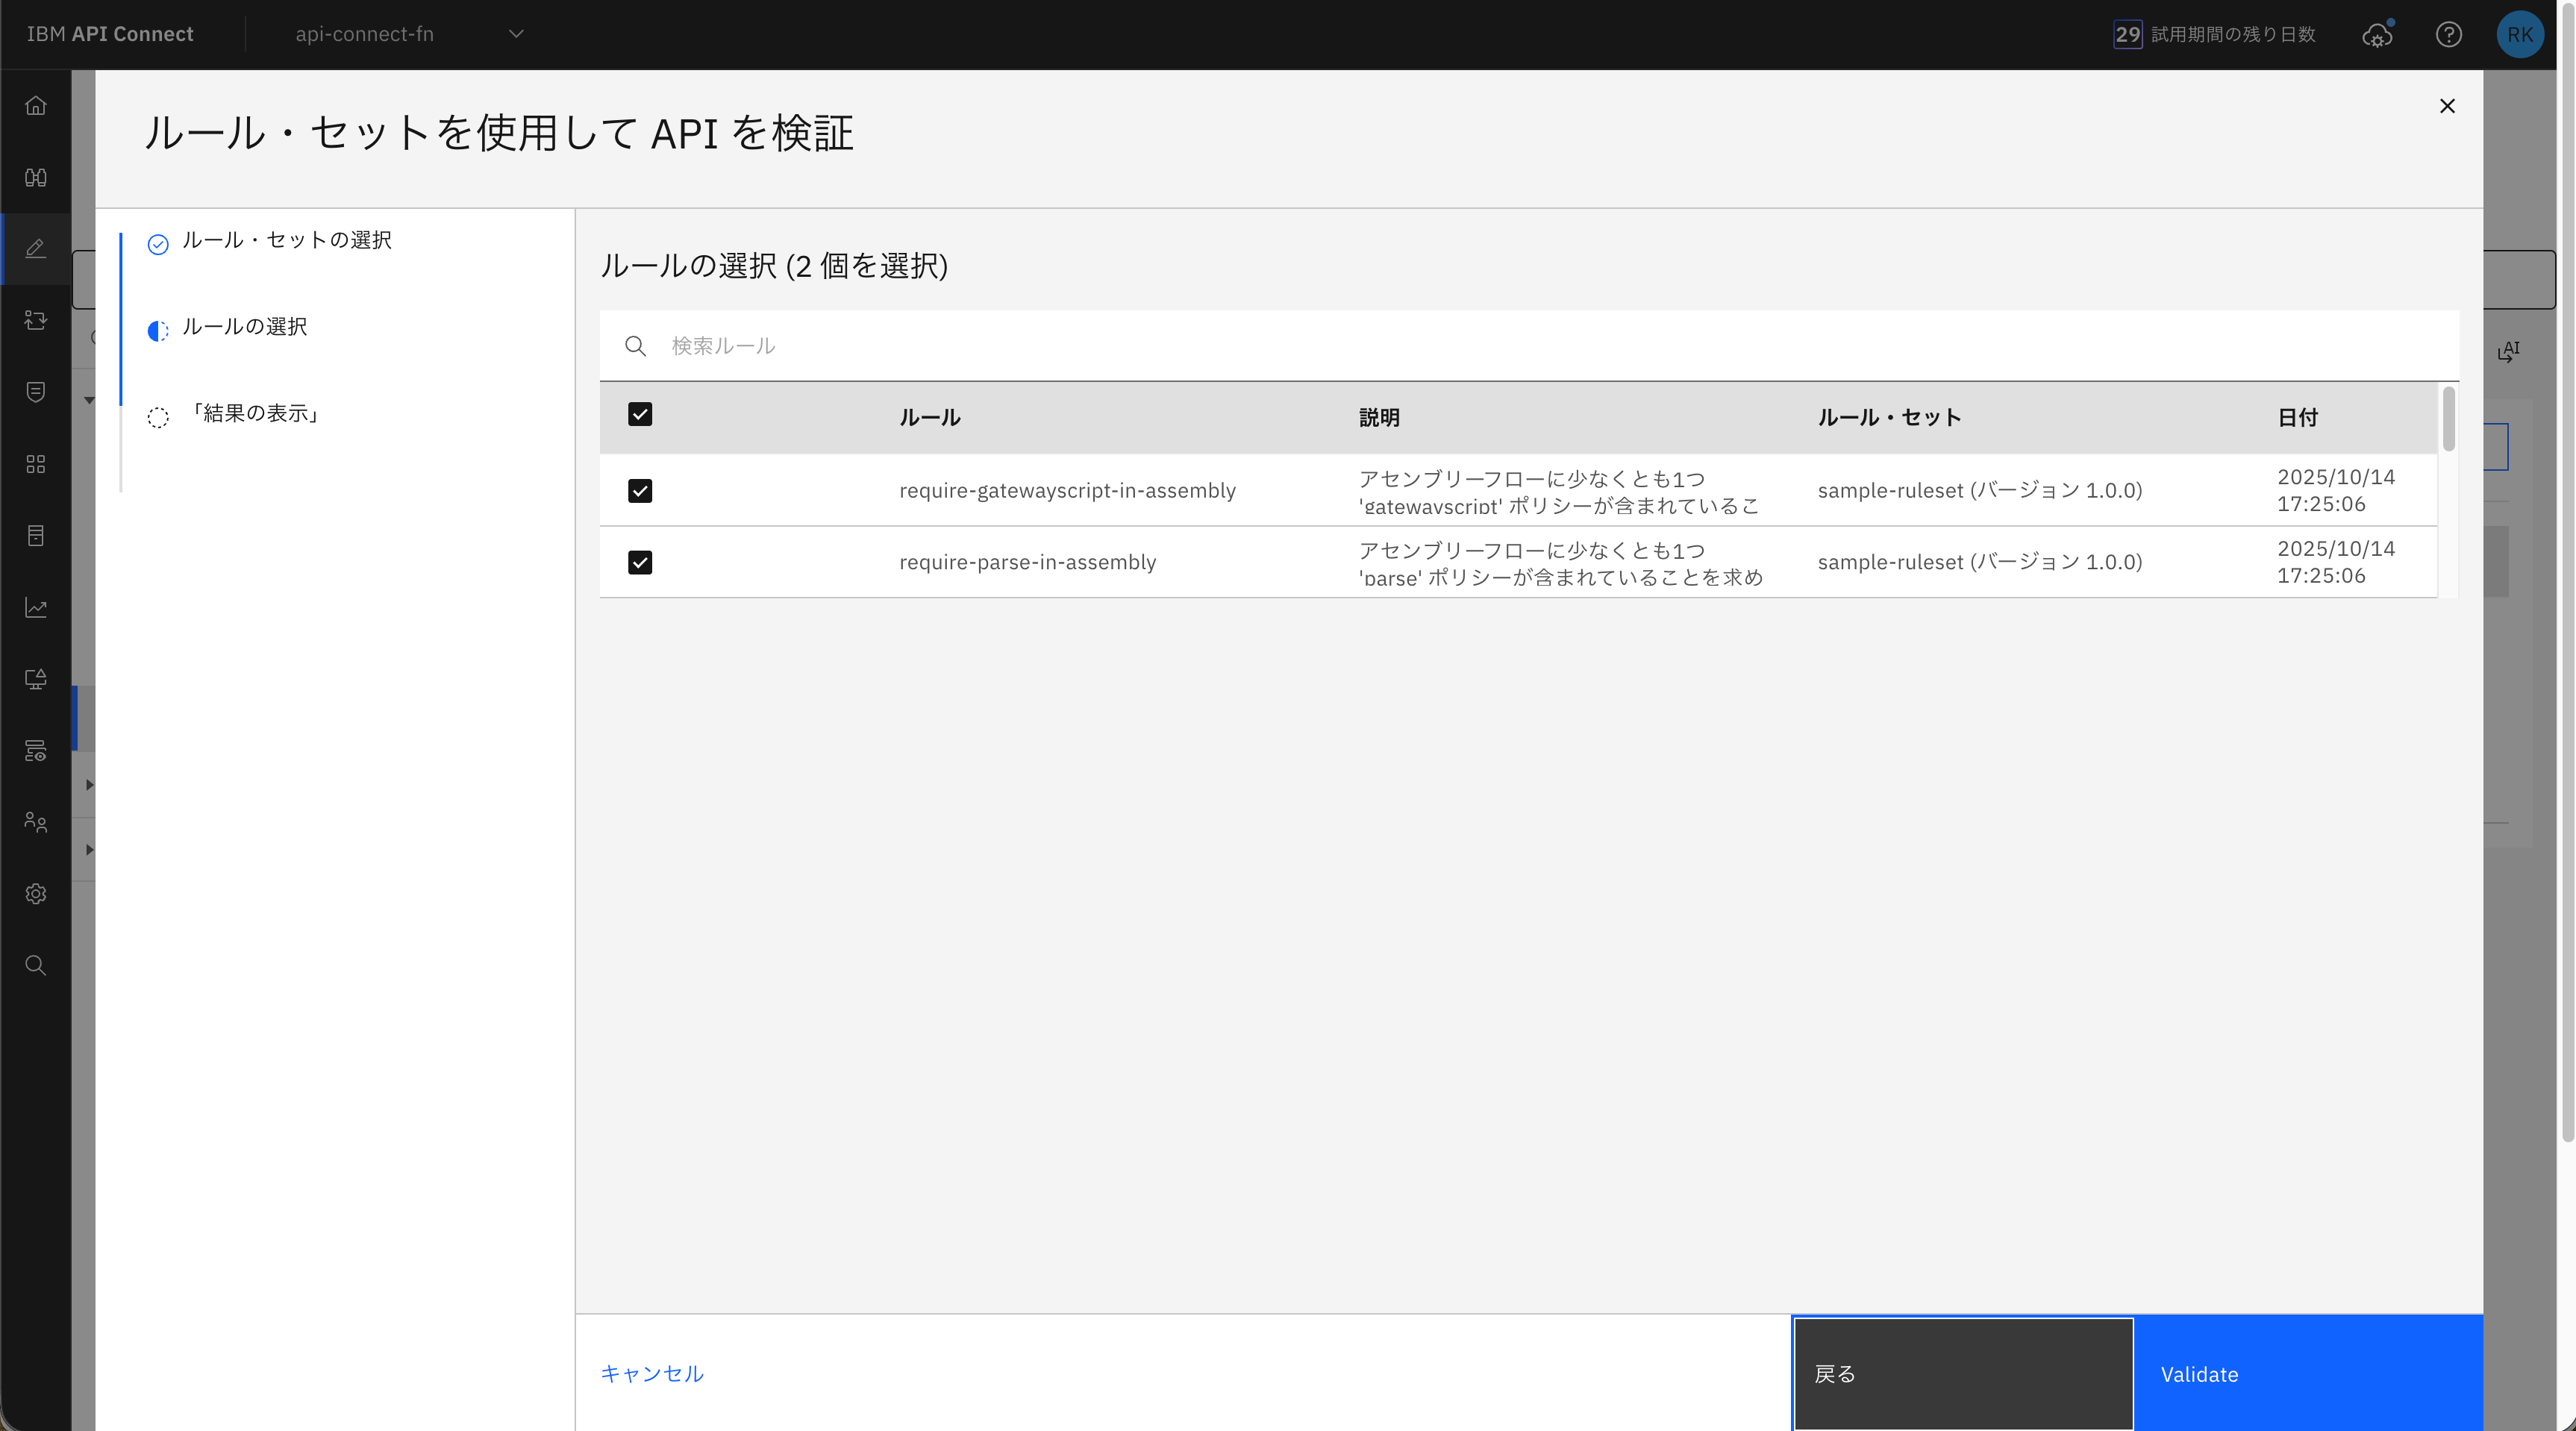2576x1431 pixels.
Task: Open the help question mark icon
Action: tap(2448, 35)
